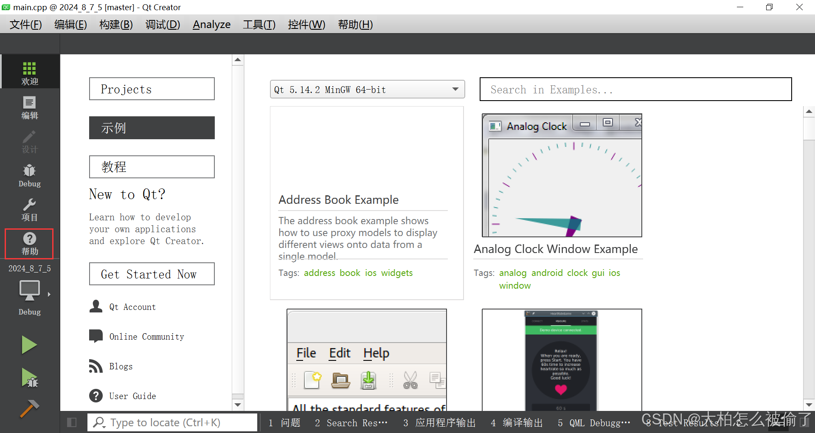Click the 'gui' tag link
Image resolution: width=815 pixels, height=433 pixels.
click(598, 273)
